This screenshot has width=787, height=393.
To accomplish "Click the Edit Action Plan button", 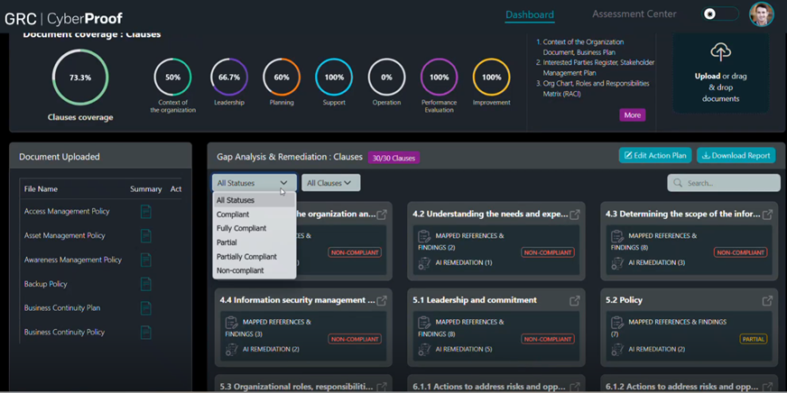I will coord(655,155).
